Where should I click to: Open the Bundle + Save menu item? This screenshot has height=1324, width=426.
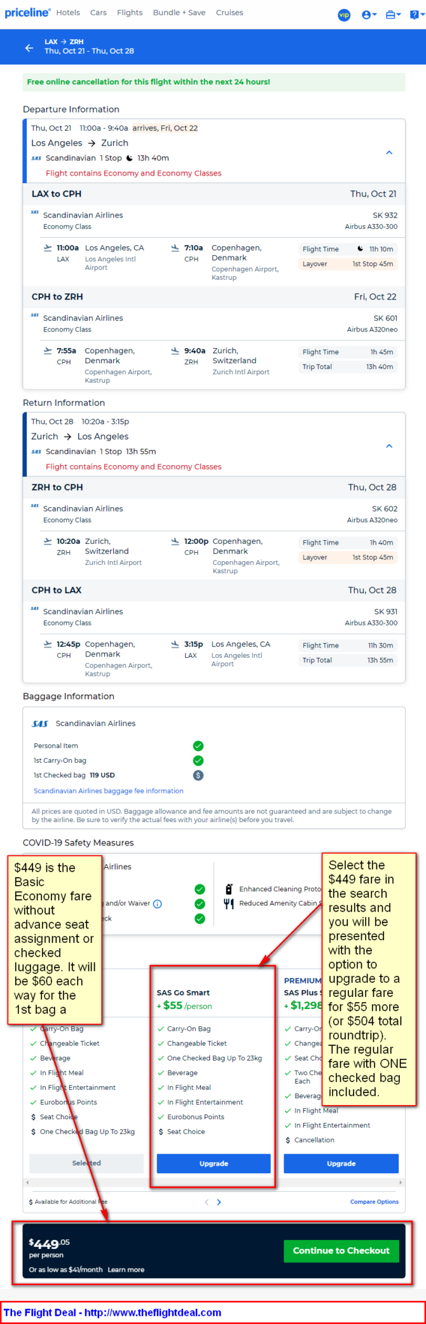coord(179,13)
